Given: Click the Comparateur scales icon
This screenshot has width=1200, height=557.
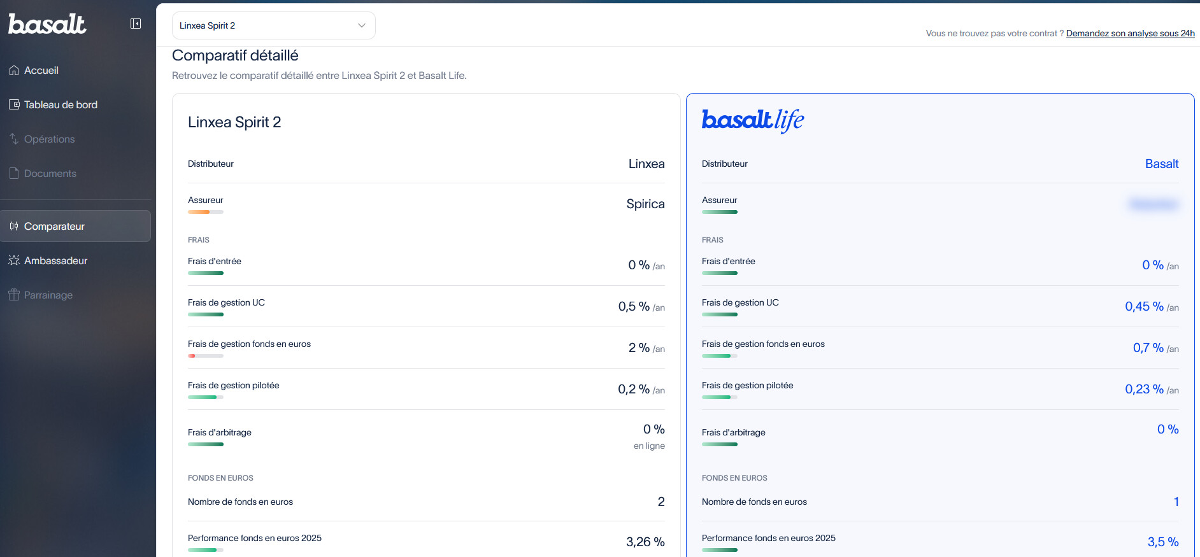Looking at the screenshot, I should click(x=14, y=226).
